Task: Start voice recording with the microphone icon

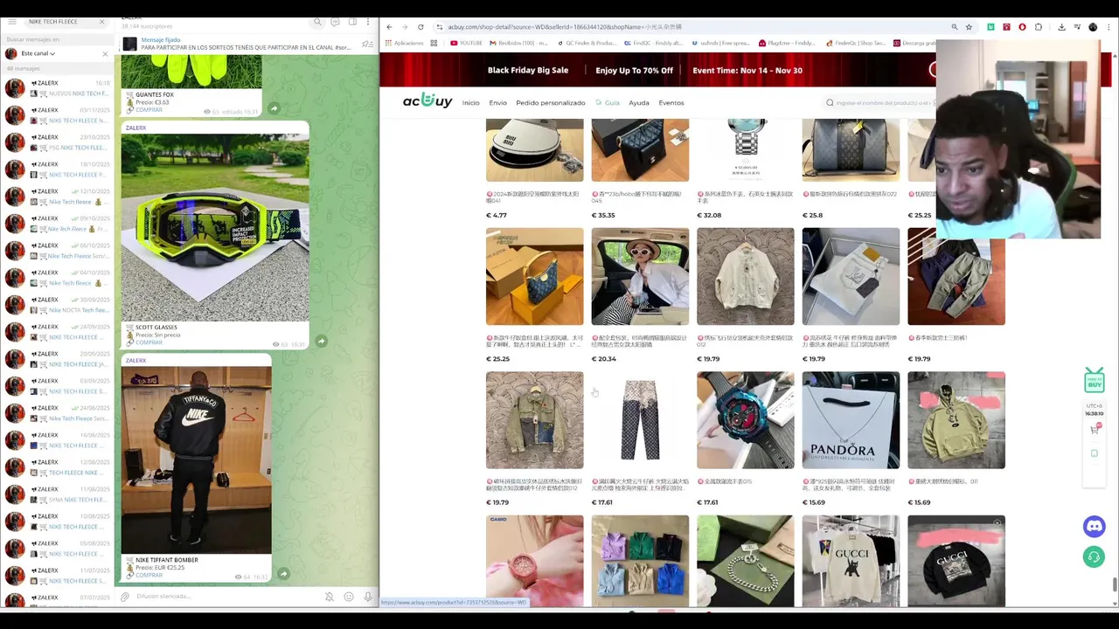Action: 368,597
